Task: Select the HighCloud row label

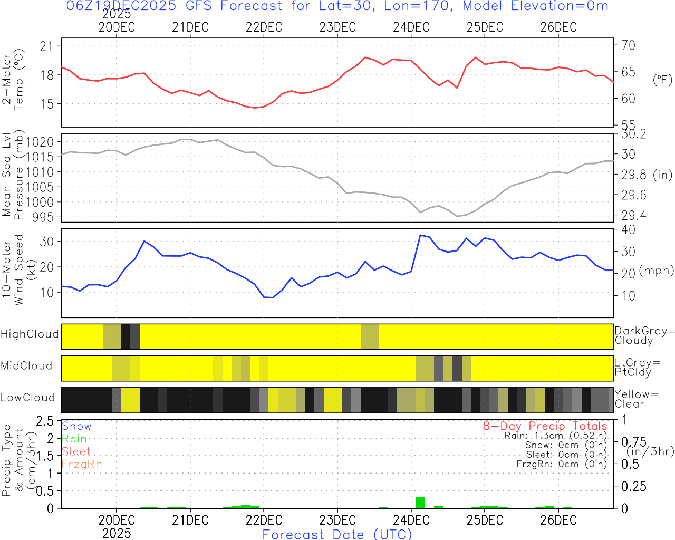Action: tap(30, 334)
